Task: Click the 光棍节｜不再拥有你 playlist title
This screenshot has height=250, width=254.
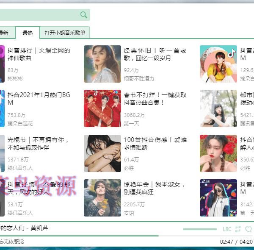Action: click(x=39, y=143)
